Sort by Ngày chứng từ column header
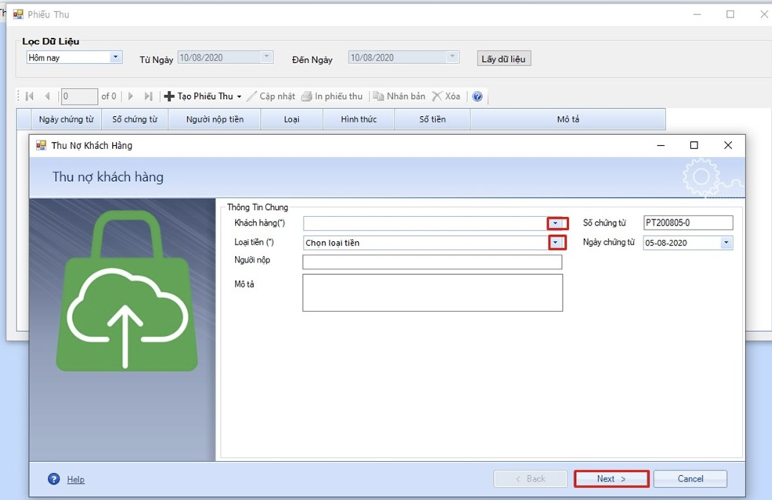The width and height of the screenshot is (772, 500). pyautogui.click(x=66, y=119)
